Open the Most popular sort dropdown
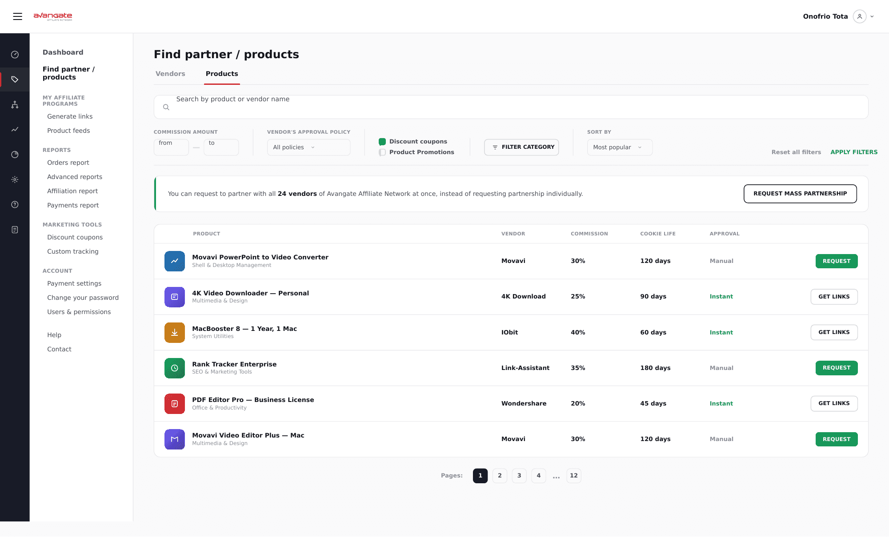 coord(620,147)
